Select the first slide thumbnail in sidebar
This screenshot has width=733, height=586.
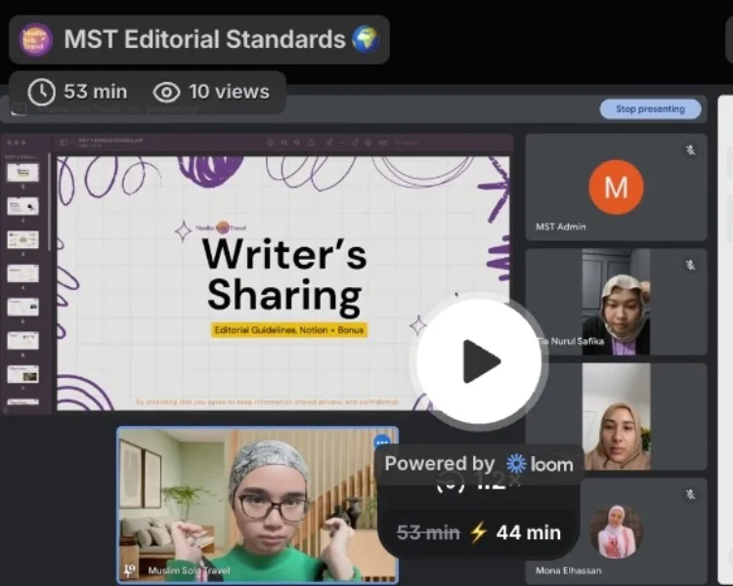[x=22, y=173]
